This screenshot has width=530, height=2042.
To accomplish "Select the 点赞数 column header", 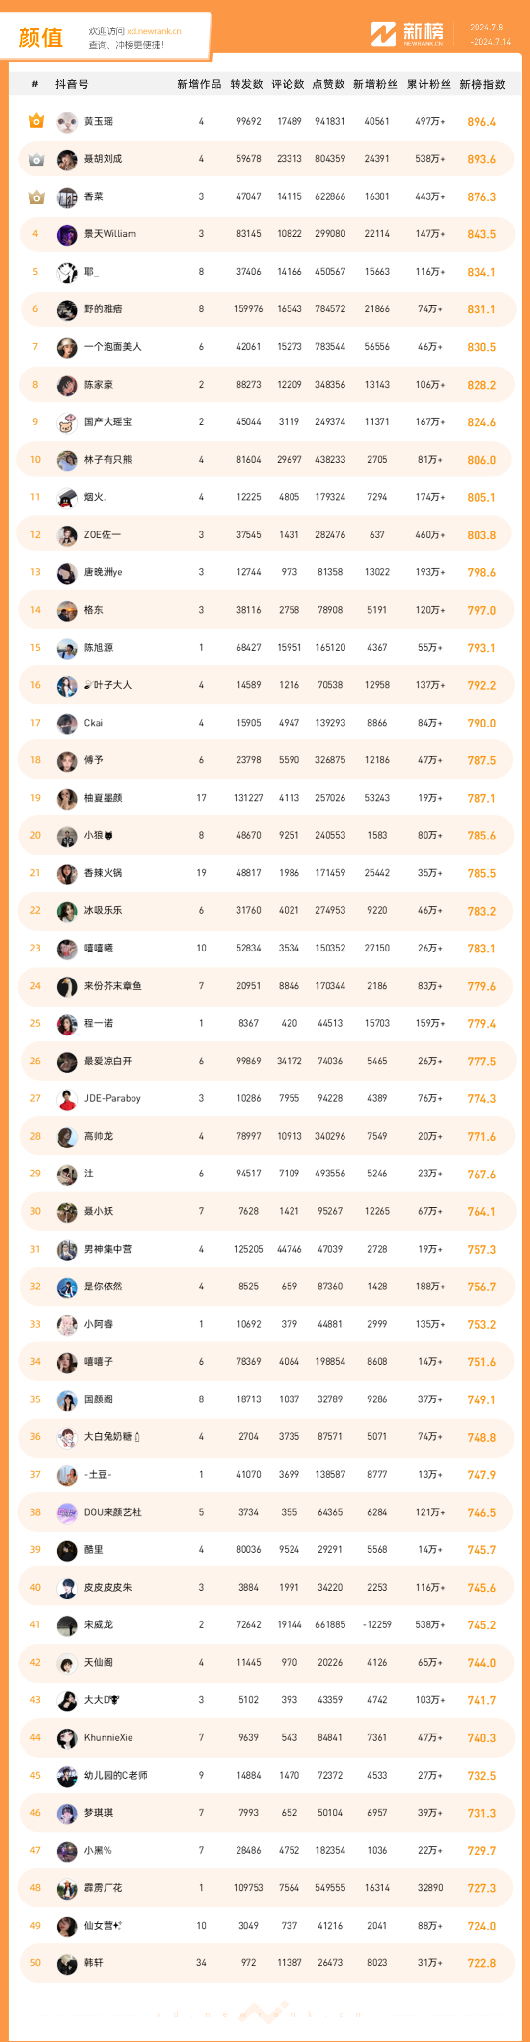I will tap(329, 84).
